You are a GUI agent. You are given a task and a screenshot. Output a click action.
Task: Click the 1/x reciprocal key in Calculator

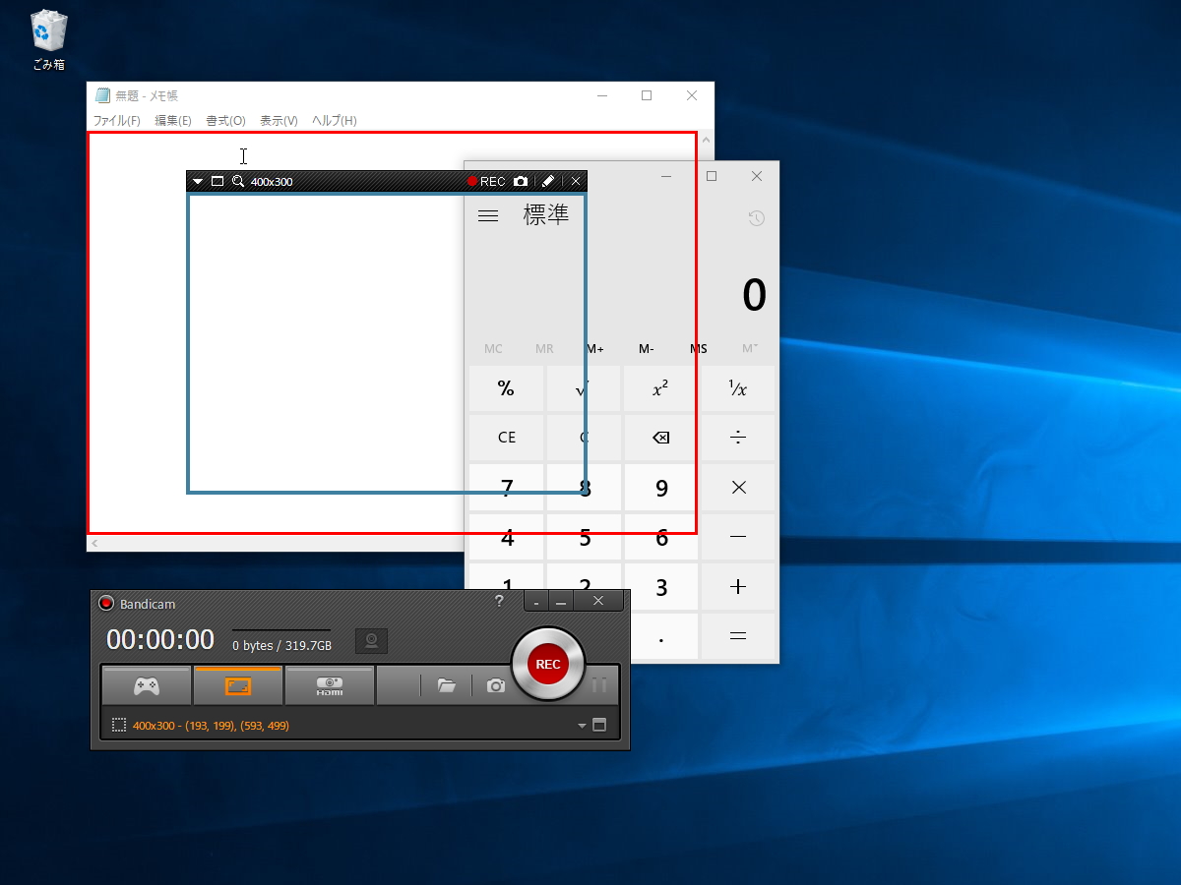tap(737, 388)
